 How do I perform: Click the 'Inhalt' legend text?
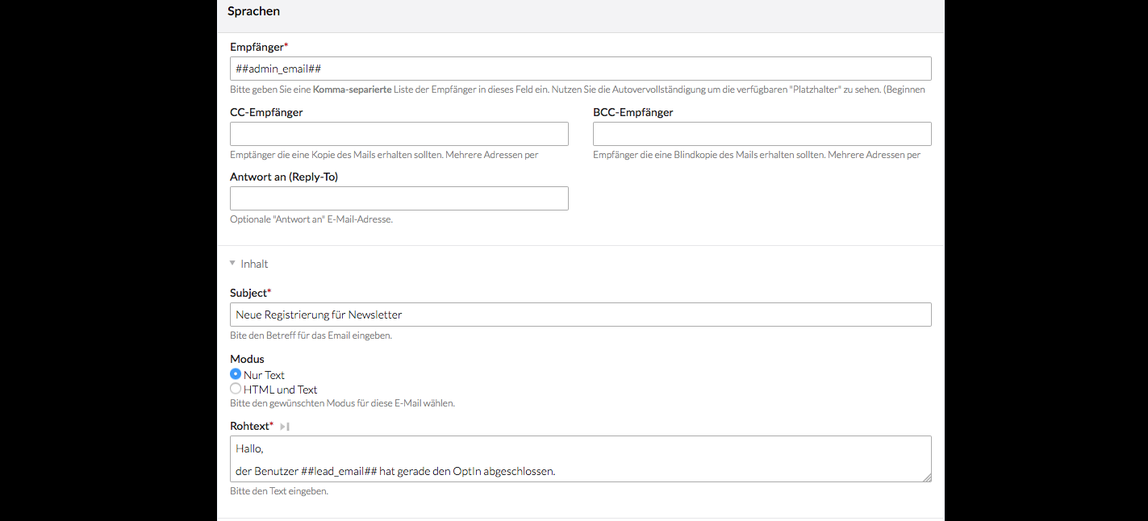pyautogui.click(x=254, y=264)
